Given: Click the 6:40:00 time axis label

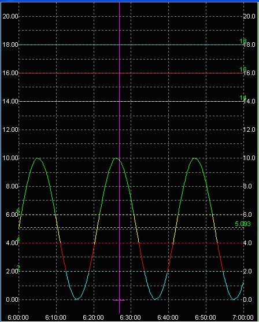Looking at the screenshot, I should tap(168, 317).
